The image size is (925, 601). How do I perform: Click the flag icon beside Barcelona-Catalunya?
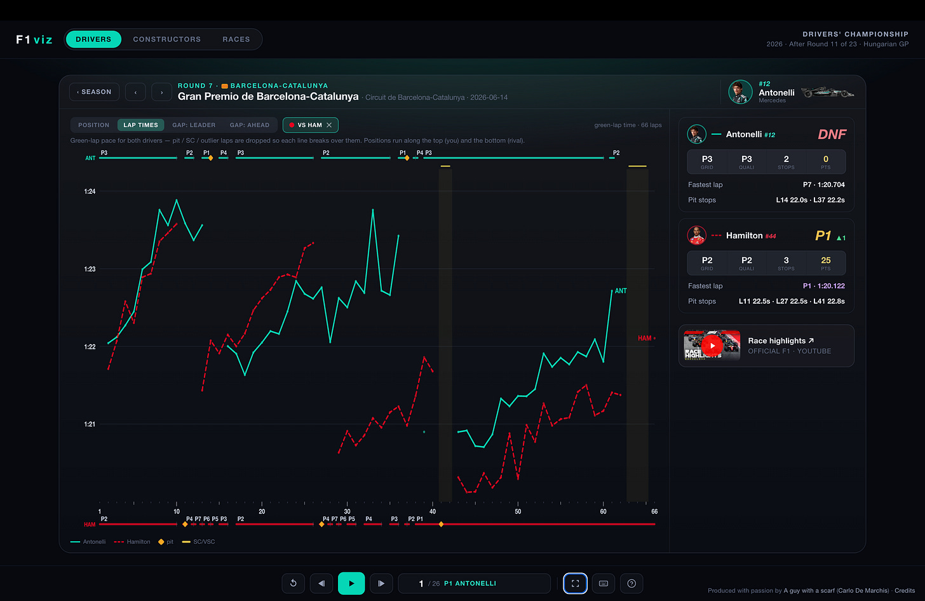[x=224, y=86]
